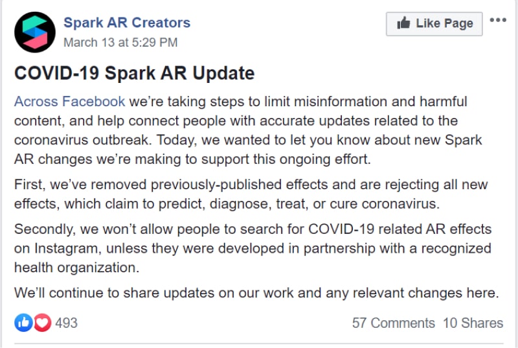518x348 pixels.
Task: Click the paragraph beginning Secondly, we won't allow
Action: coord(253,248)
